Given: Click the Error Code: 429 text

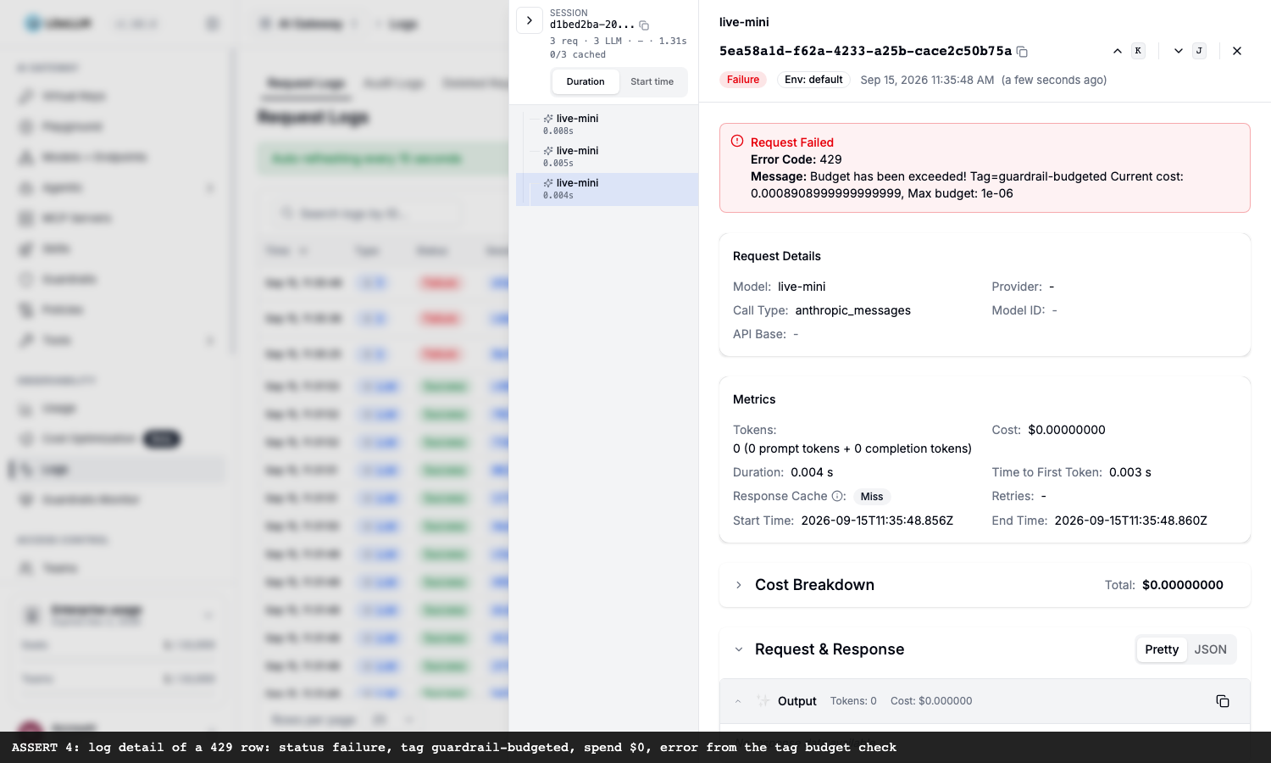Looking at the screenshot, I should coord(796,159).
